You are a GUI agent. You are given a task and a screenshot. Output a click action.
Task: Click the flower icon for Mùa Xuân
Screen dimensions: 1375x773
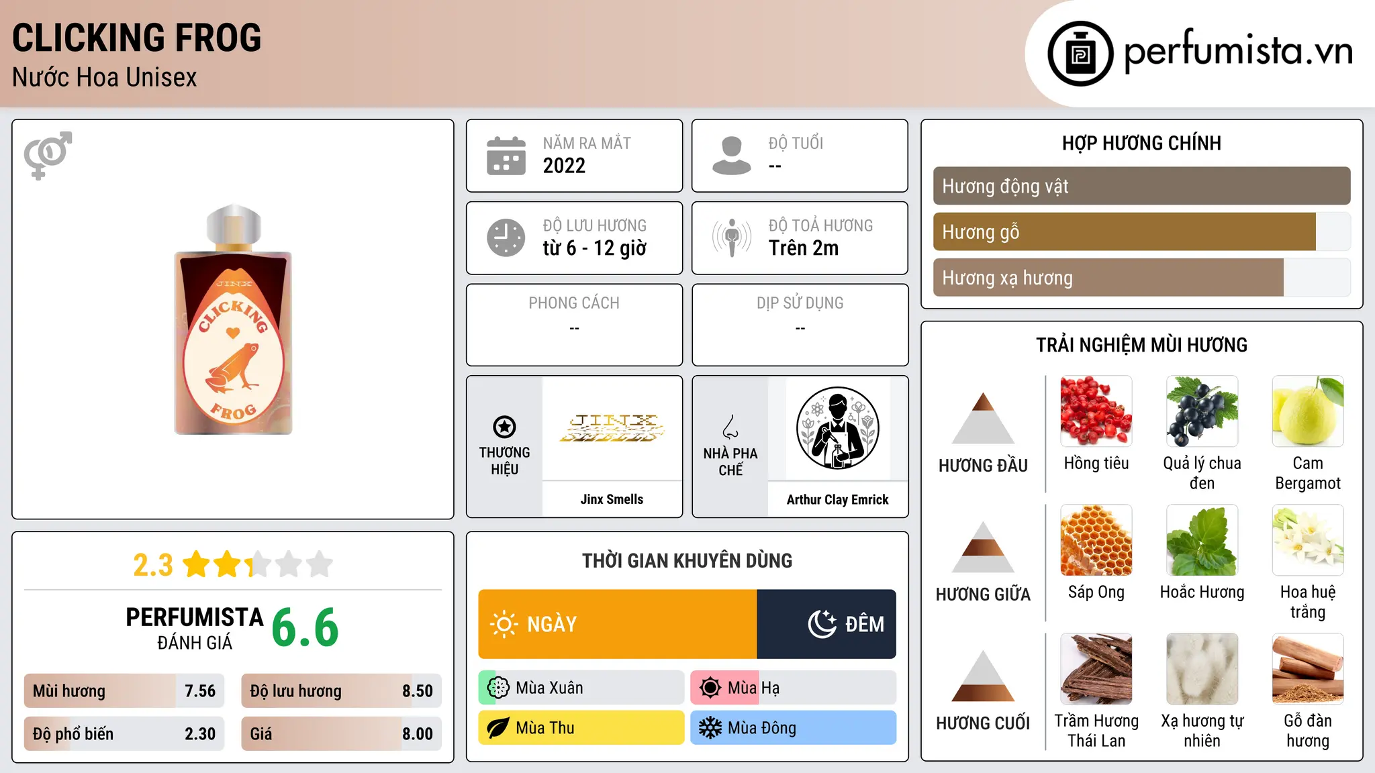click(x=498, y=688)
